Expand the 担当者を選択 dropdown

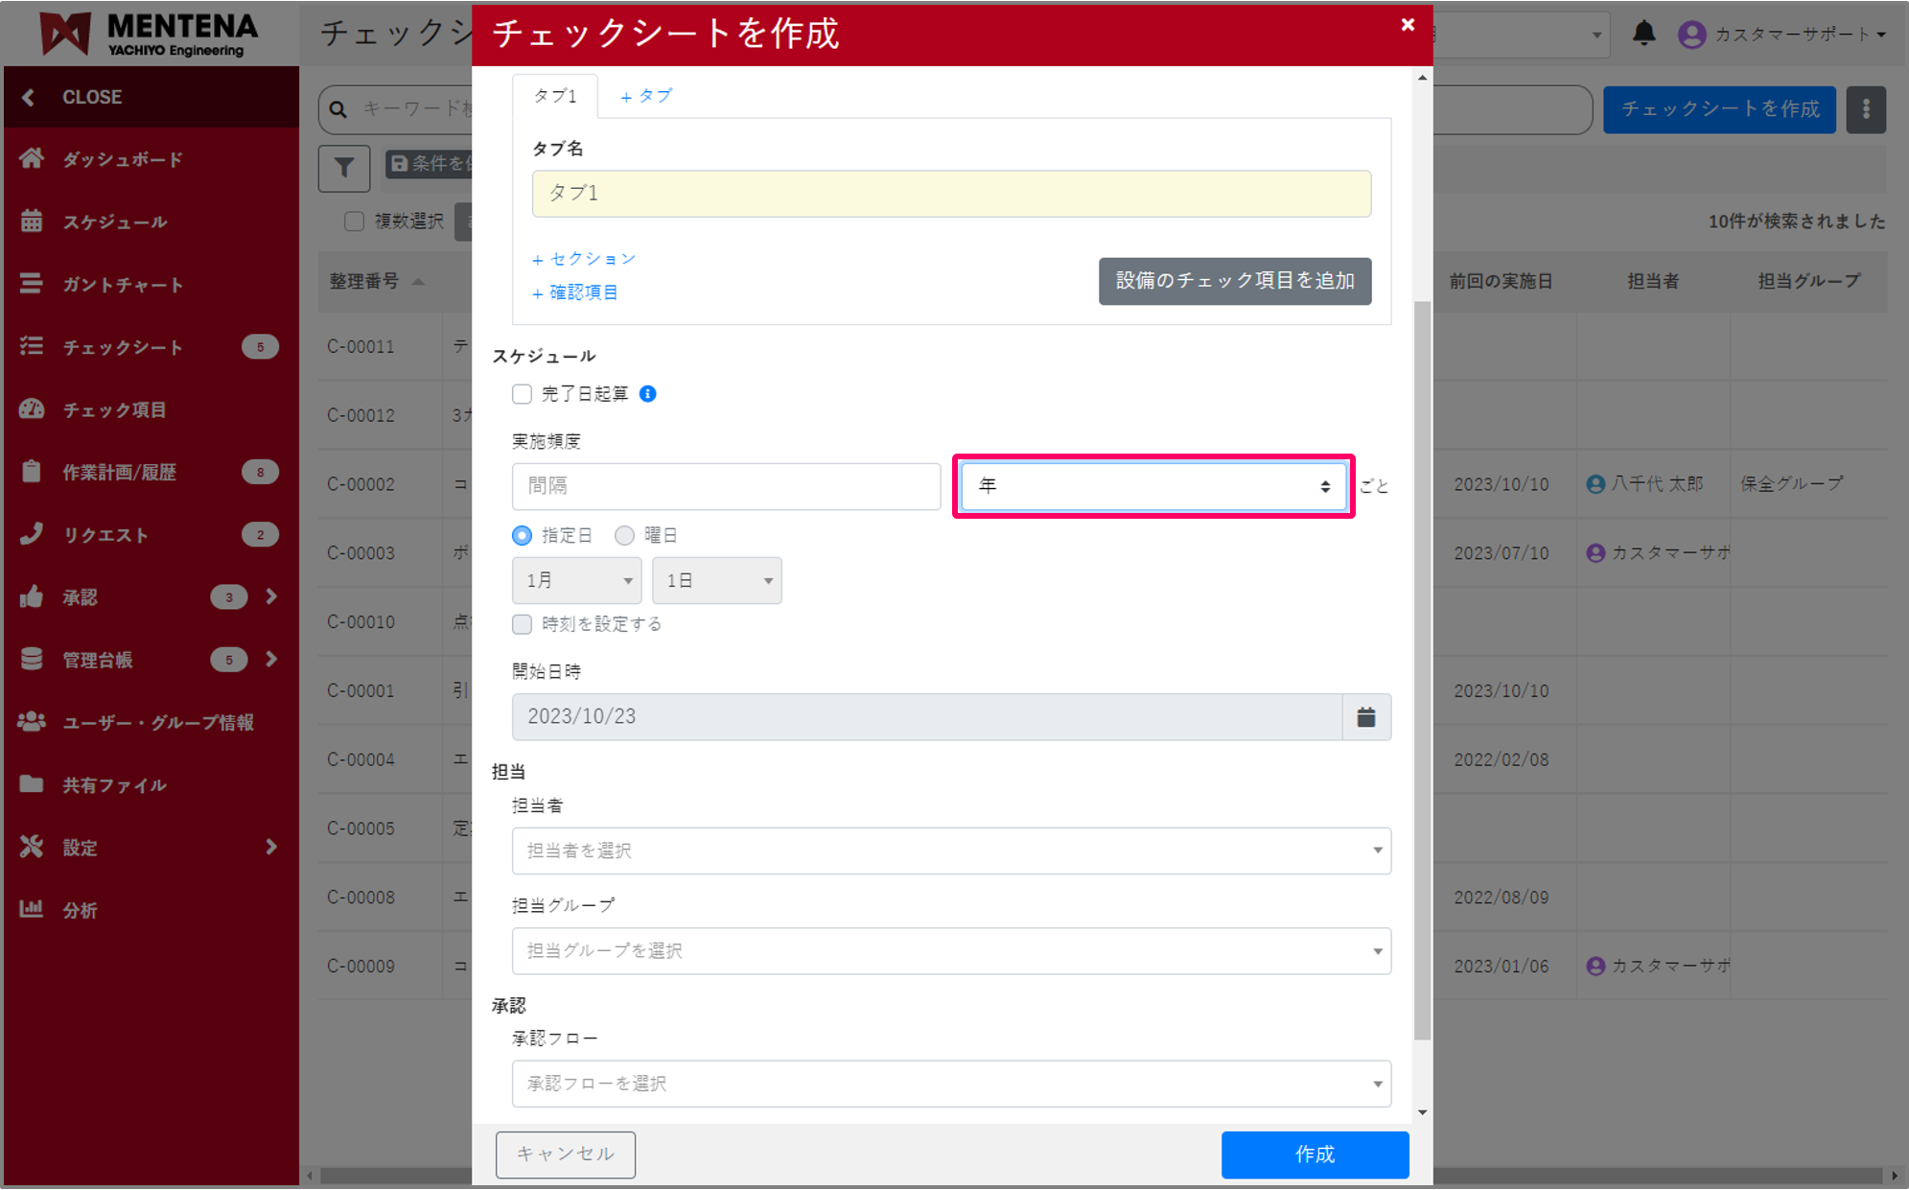(950, 851)
